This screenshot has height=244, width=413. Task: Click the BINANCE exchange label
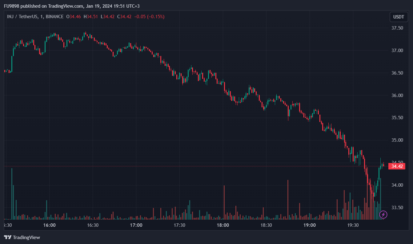(x=54, y=17)
